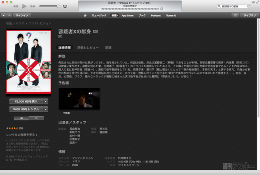Screen dimensions: 260x175
Task: Click the 予告編 label under the trailer
Action: pos(66,113)
